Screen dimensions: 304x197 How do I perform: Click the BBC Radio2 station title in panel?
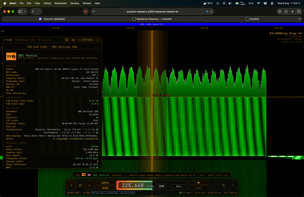coord(28,56)
